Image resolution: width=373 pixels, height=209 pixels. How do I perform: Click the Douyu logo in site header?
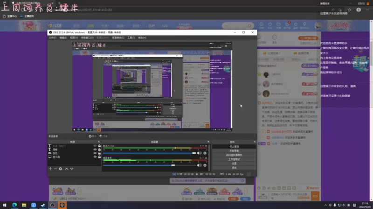[55, 26]
